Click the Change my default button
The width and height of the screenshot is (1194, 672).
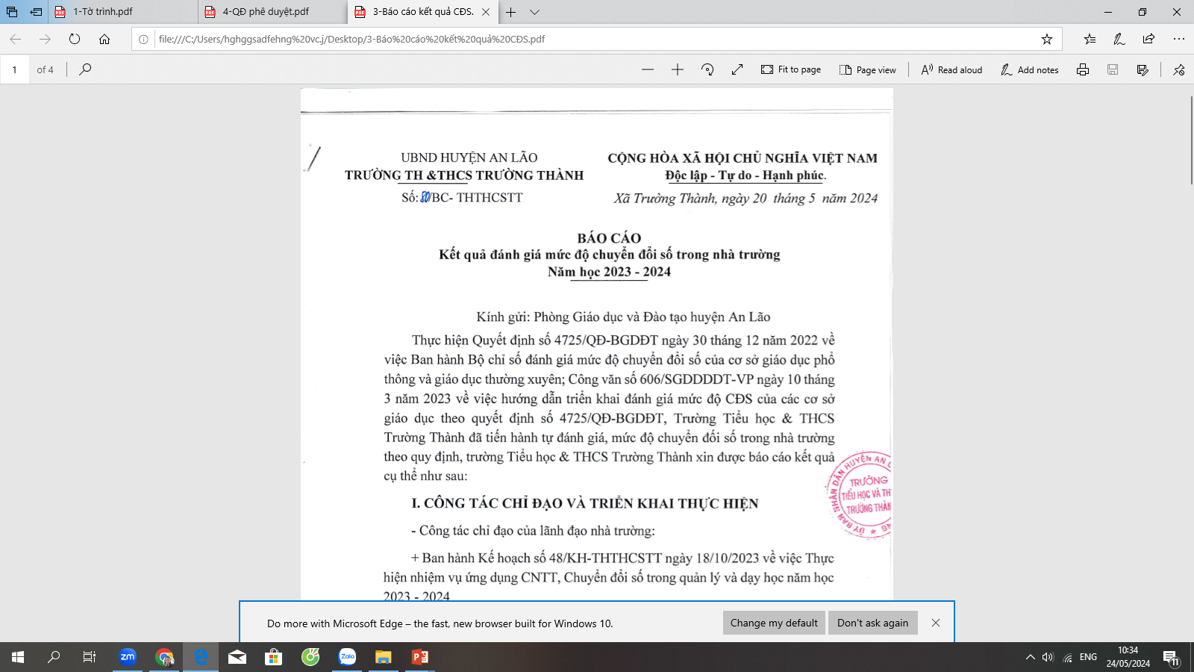point(774,623)
